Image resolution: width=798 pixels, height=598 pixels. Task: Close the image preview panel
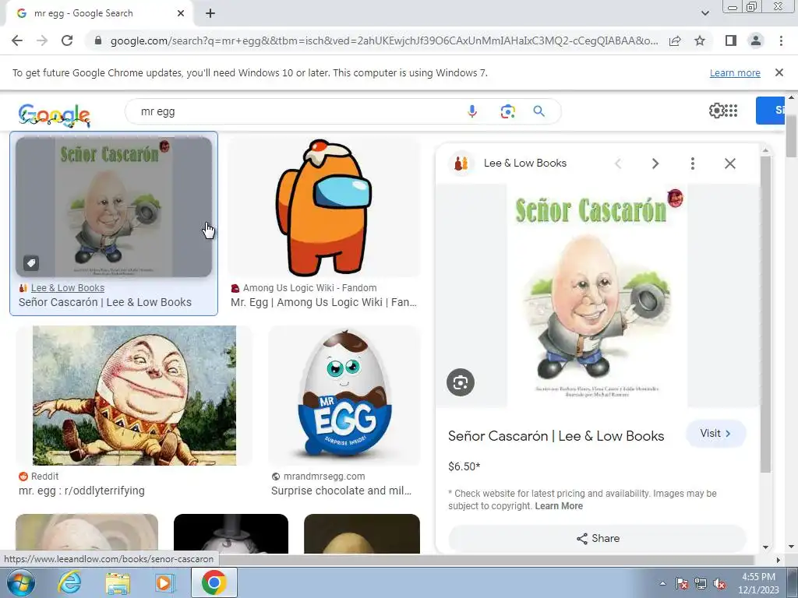[x=729, y=164]
